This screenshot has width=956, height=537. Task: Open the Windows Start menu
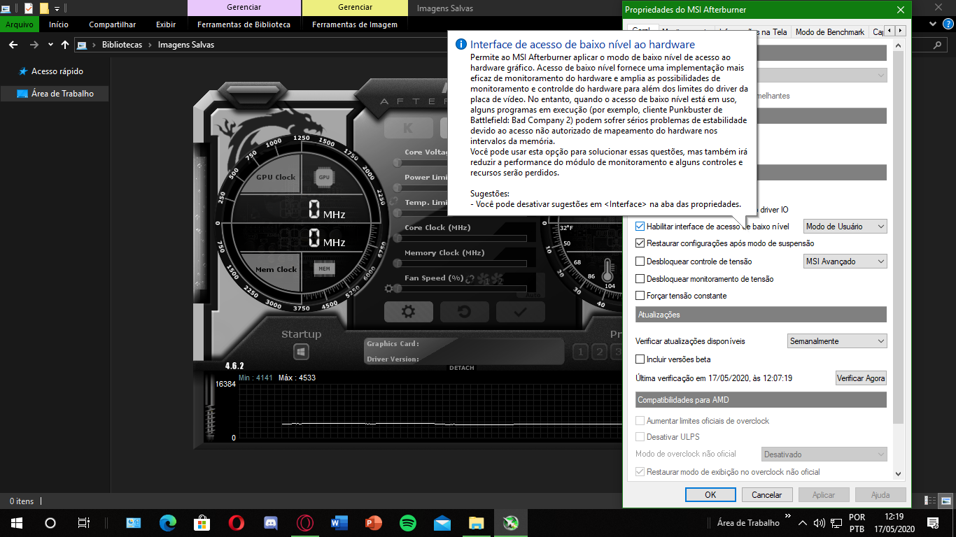point(16,522)
